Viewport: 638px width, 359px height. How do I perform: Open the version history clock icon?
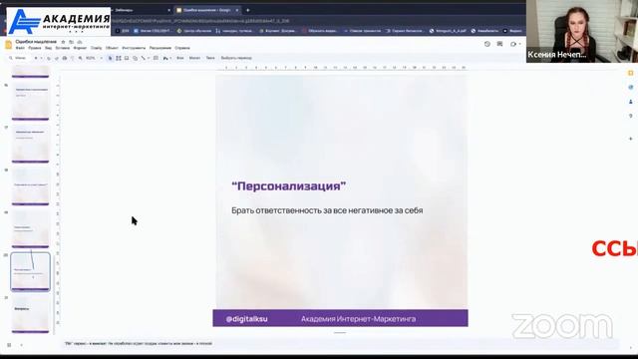click(487, 44)
